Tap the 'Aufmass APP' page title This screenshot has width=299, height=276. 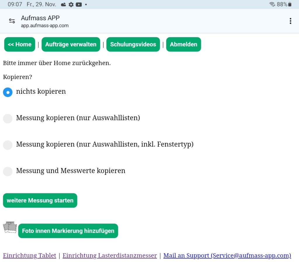pyautogui.click(x=40, y=18)
